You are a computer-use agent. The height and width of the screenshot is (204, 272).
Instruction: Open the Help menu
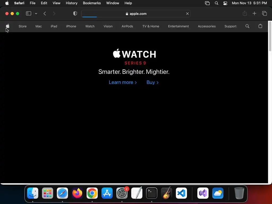click(x=128, y=3)
